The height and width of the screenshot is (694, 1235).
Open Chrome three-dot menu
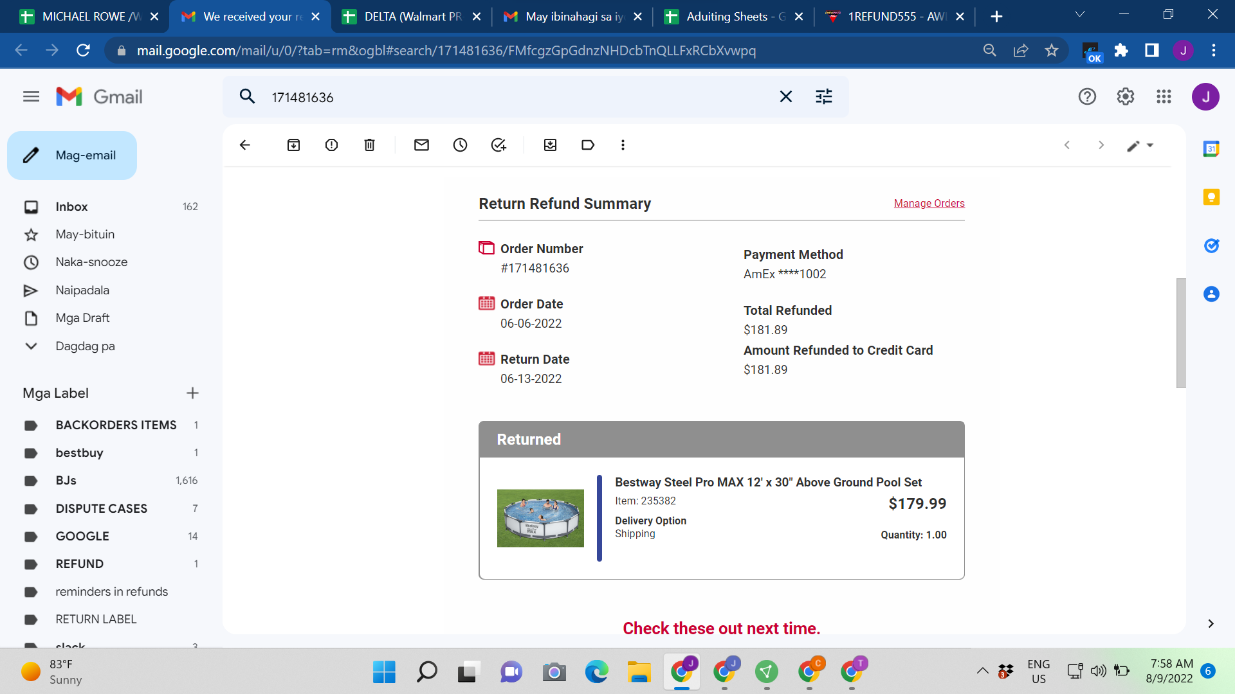(1214, 50)
